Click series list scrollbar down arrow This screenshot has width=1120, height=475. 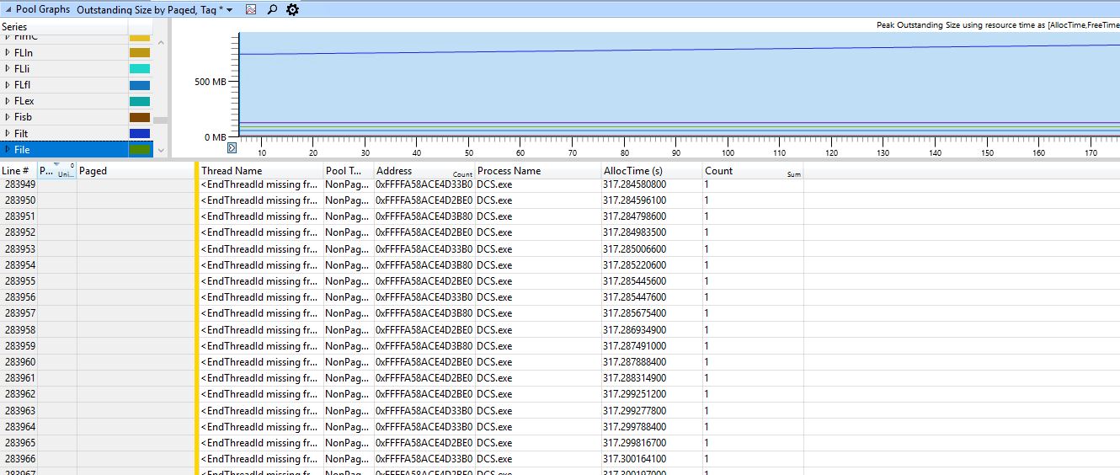click(x=161, y=150)
